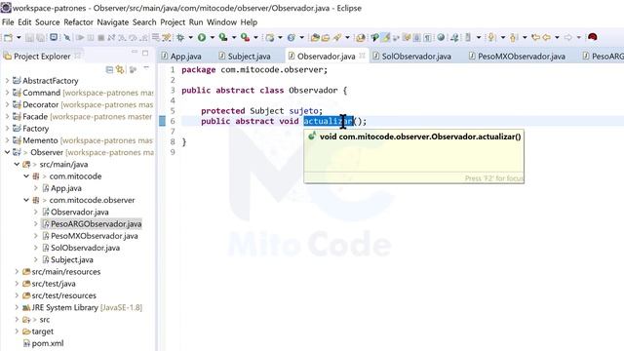The height and width of the screenshot is (351, 624).
Task: Expand the target folder
Action: [17, 331]
